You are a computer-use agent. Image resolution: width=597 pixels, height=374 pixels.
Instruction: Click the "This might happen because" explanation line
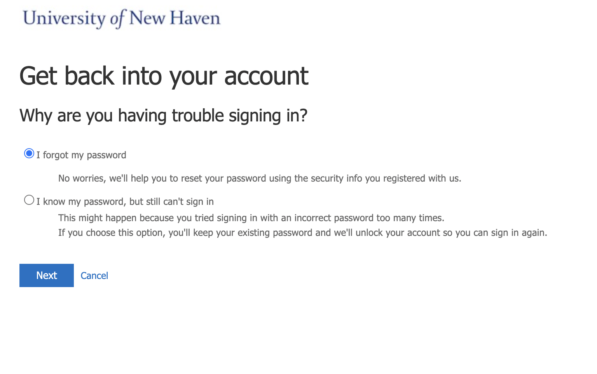pos(251,218)
